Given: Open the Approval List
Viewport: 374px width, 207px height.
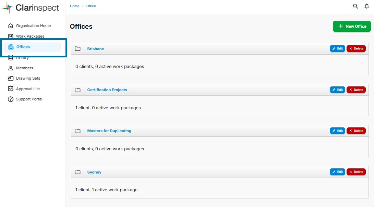Looking at the screenshot, I should pyautogui.click(x=28, y=89).
